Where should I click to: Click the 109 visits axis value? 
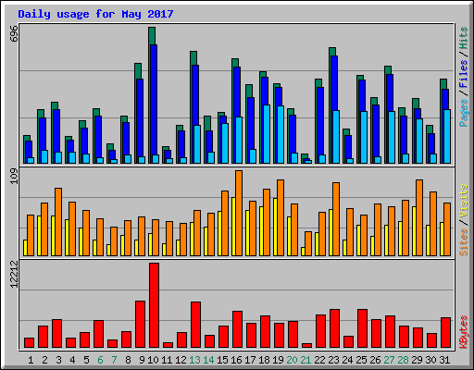point(14,177)
